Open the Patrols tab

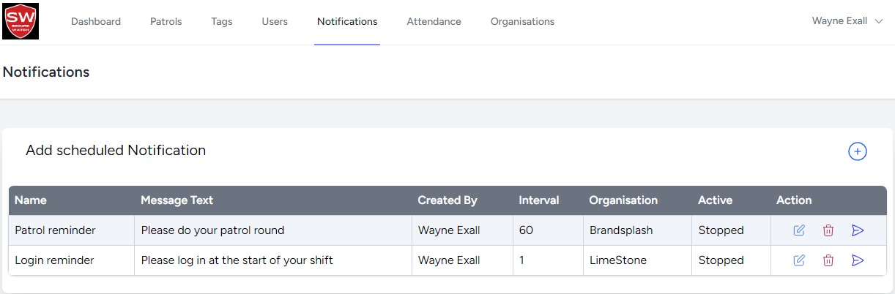166,21
